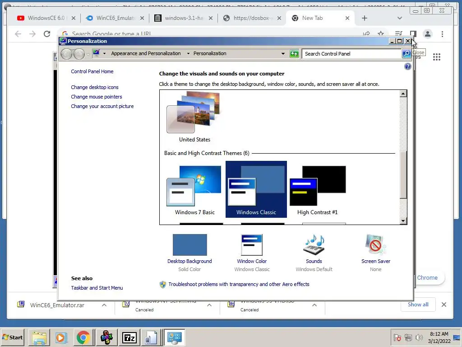Expand the address bar history dropdown

pos(283,54)
